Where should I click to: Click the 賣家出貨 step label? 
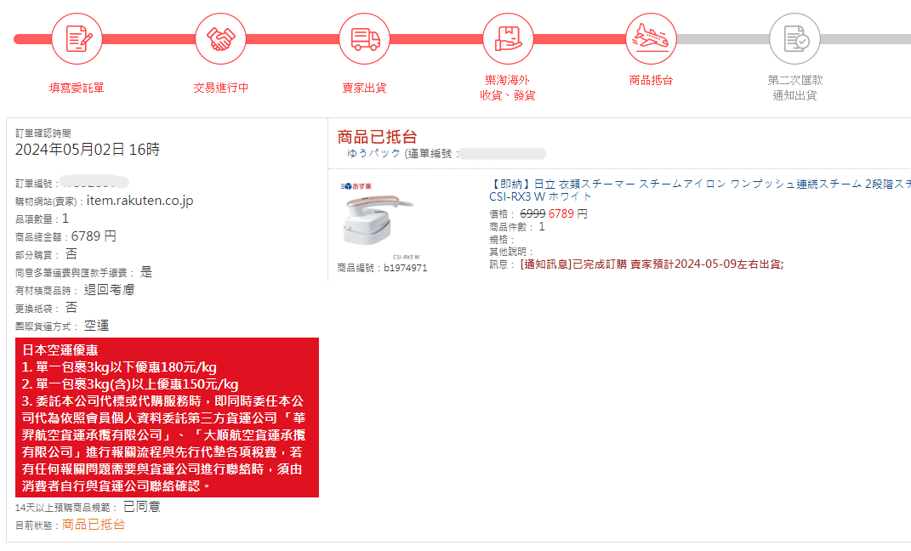click(364, 88)
